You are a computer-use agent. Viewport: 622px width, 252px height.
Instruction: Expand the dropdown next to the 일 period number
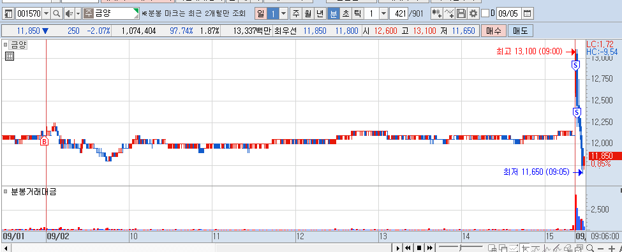coord(284,14)
